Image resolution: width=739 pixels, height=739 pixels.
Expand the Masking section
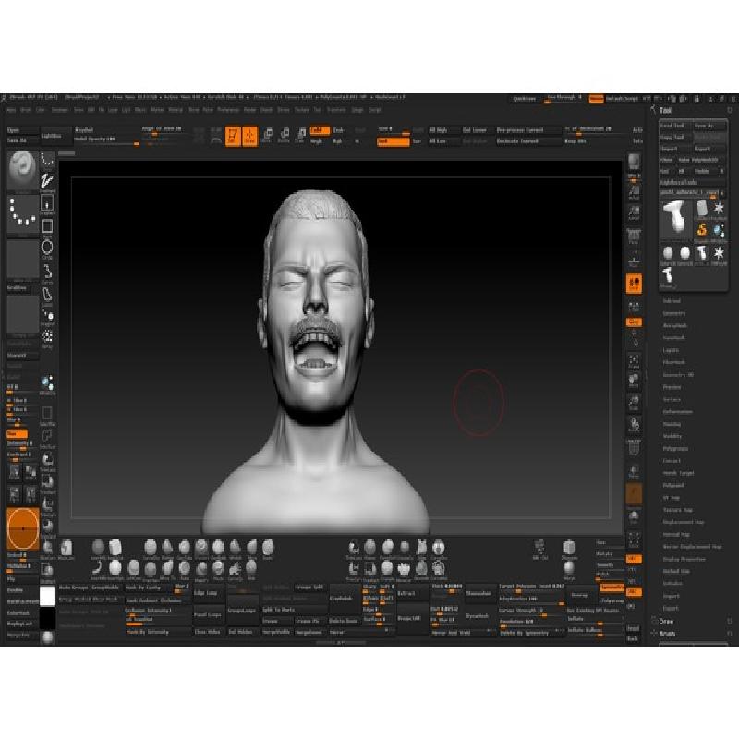pyautogui.click(x=672, y=424)
